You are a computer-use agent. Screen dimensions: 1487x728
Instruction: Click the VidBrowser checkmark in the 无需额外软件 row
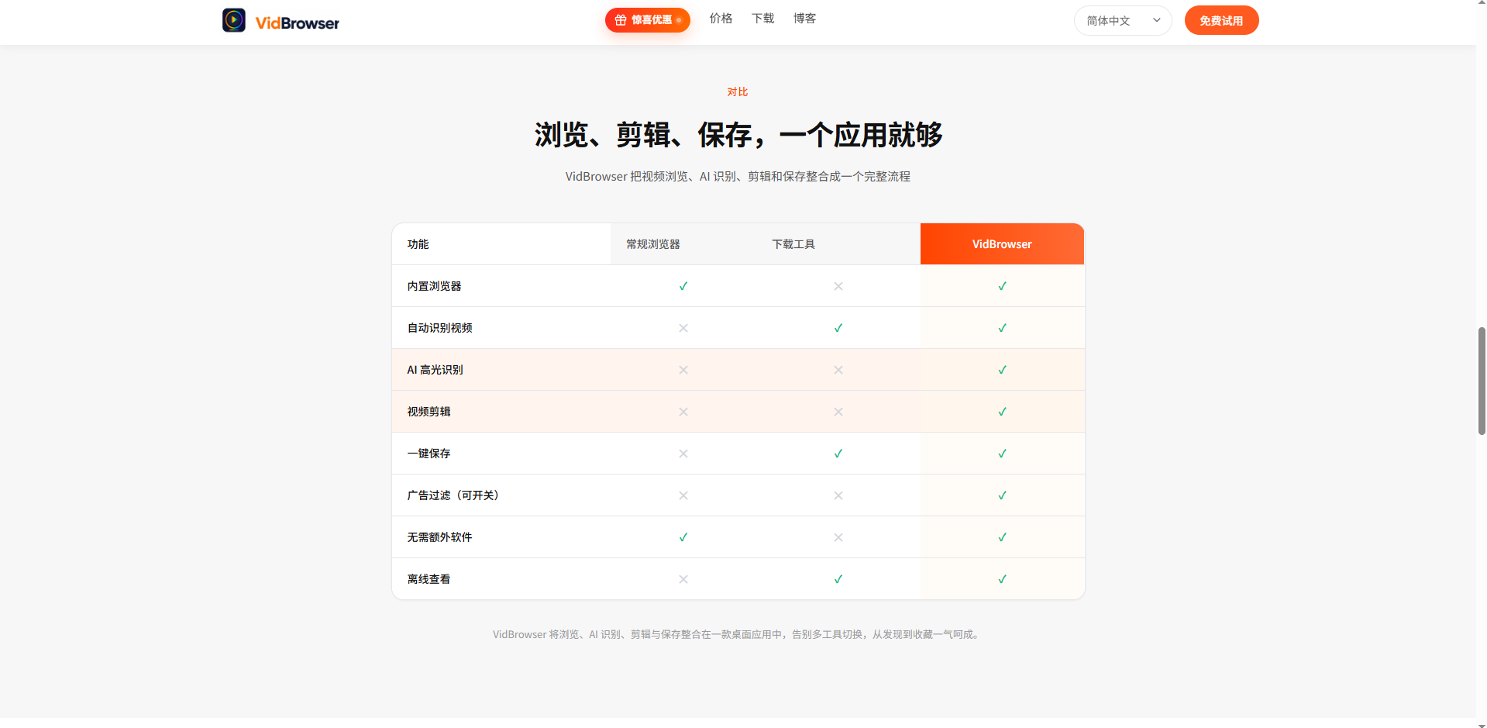(1003, 537)
